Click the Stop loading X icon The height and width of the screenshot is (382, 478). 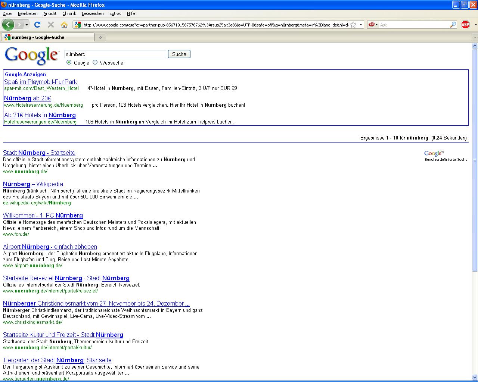click(x=51, y=25)
